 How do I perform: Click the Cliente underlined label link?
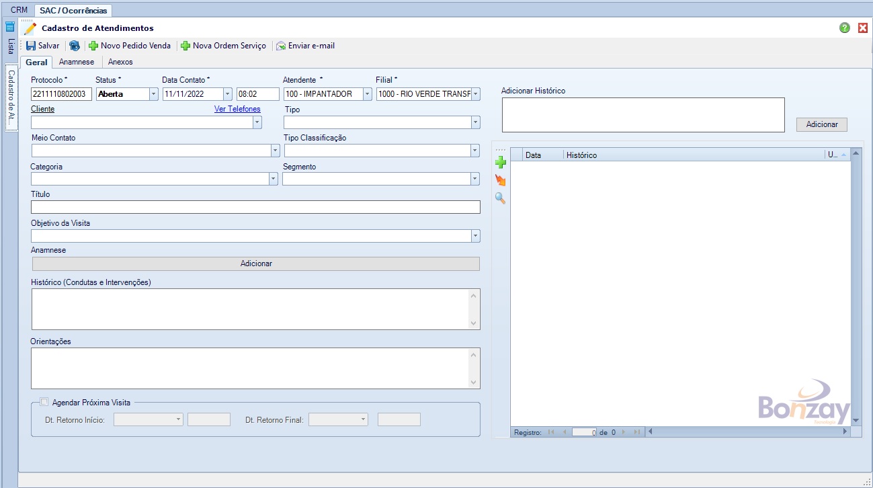(43, 109)
